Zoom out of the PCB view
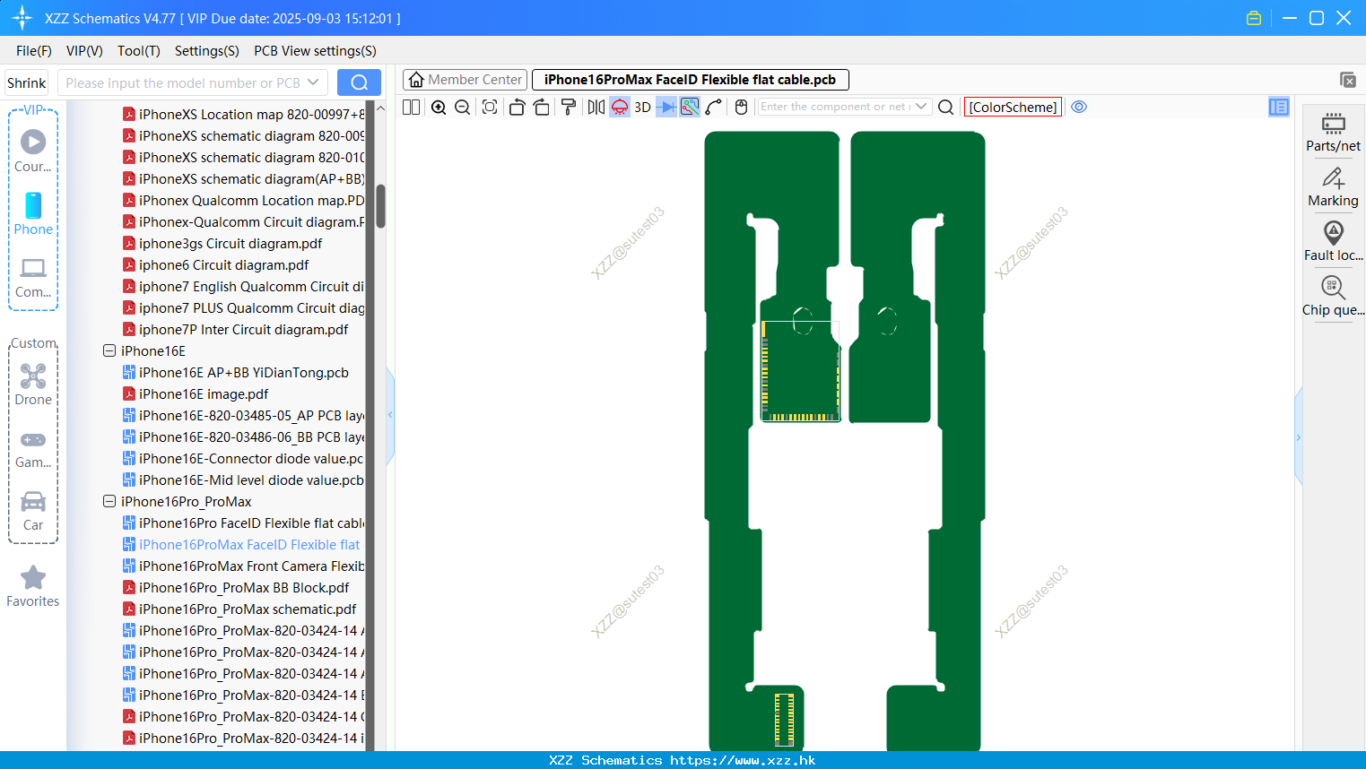The width and height of the screenshot is (1366, 769). 462,107
